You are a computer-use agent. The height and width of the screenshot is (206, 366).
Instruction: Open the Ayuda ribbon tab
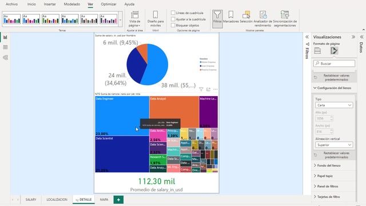pos(129,4)
